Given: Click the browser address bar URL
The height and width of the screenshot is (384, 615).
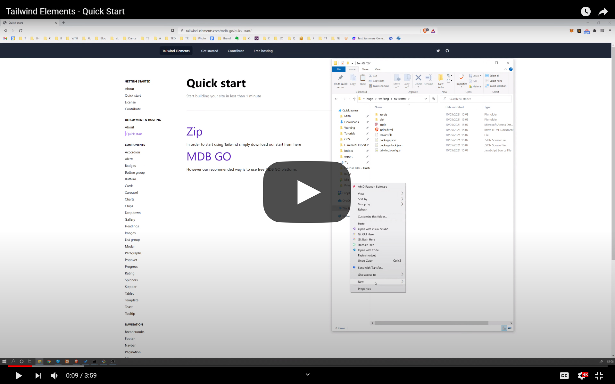Looking at the screenshot, I should click(x=219, y=31).
